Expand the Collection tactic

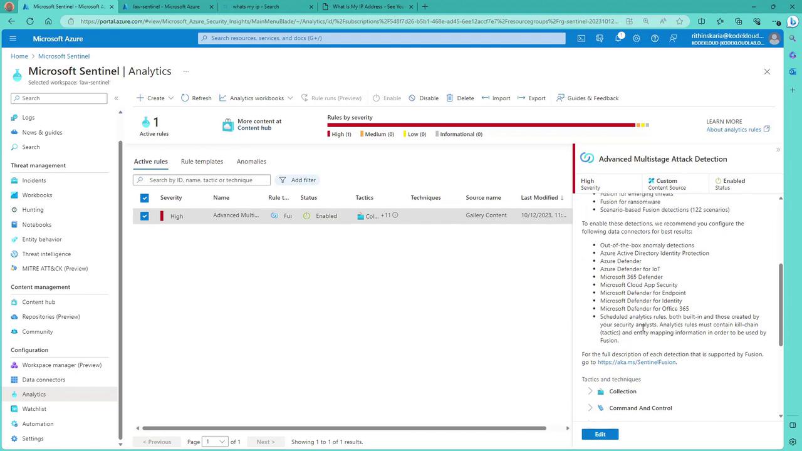click(590, 391)
